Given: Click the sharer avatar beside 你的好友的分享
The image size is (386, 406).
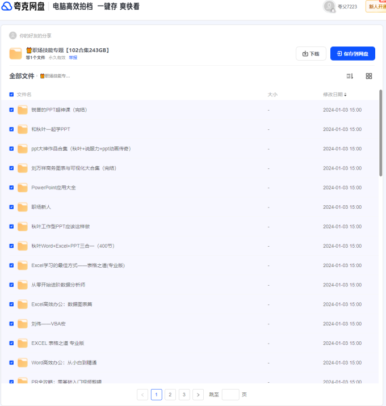Looking at the screenshot, I should point(12,36).
